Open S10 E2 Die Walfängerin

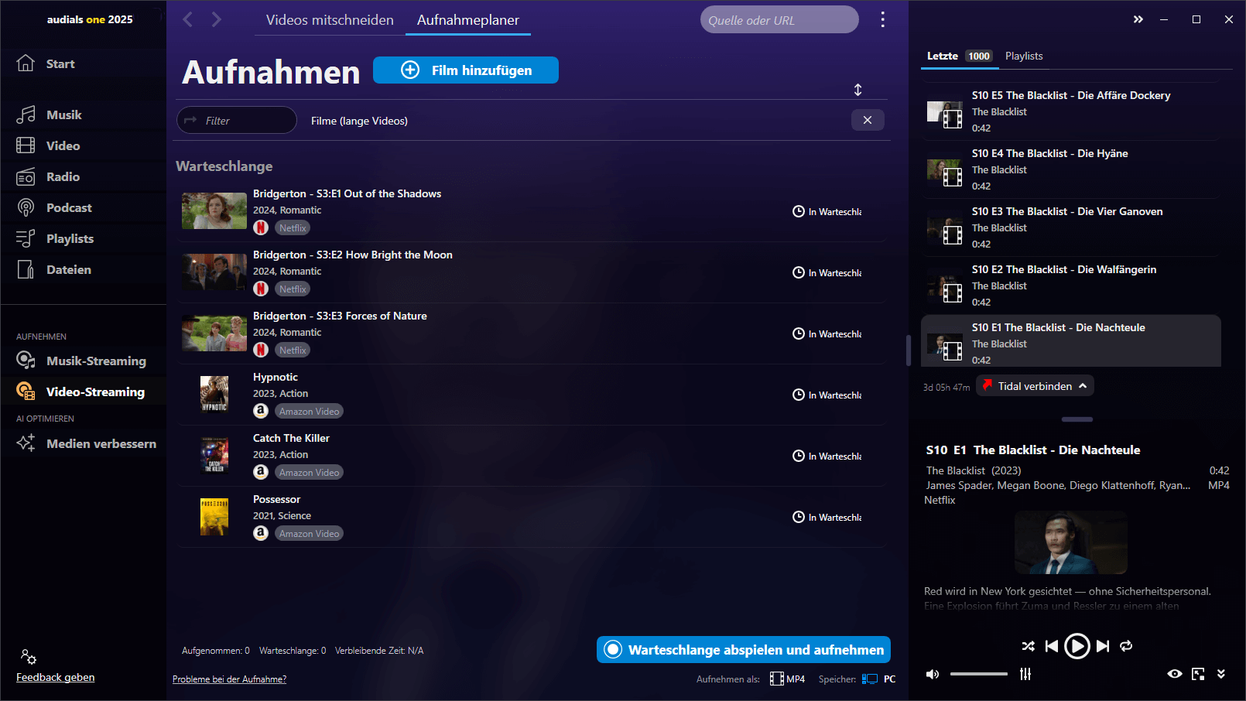coord(1071,286)
